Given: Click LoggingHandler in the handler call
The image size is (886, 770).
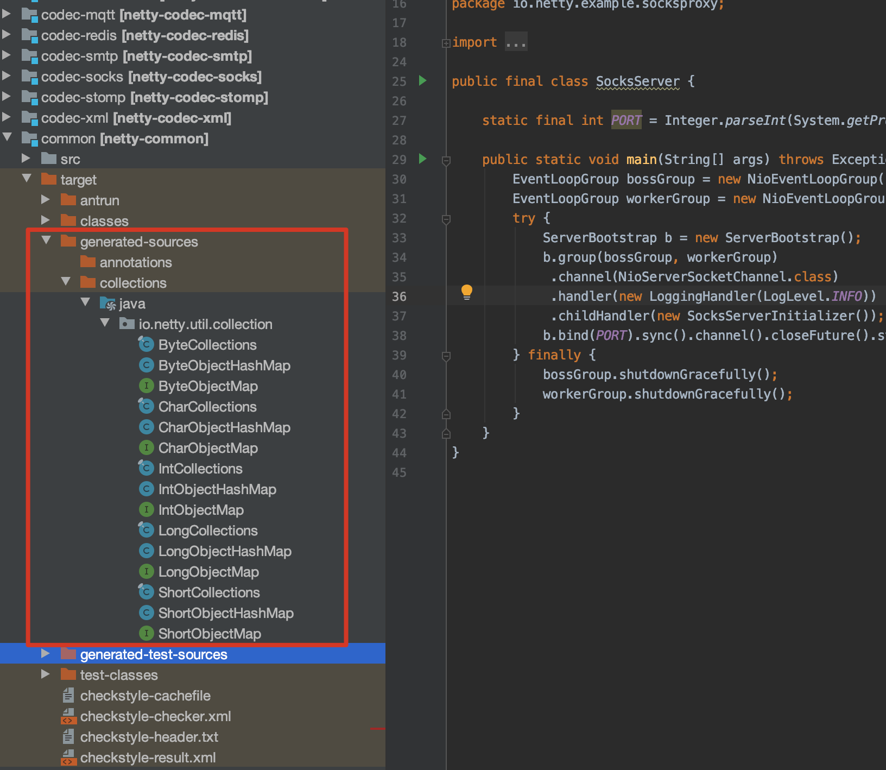Looking at the screenshot, I should coord(703,296).
